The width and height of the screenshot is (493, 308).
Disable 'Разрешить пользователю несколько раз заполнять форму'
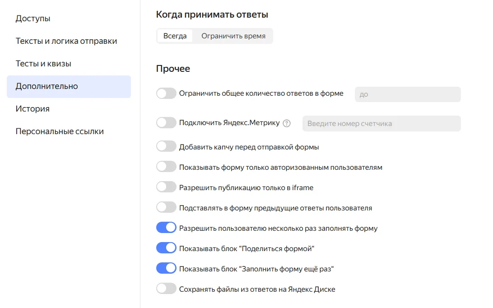(x=166, y=228)
